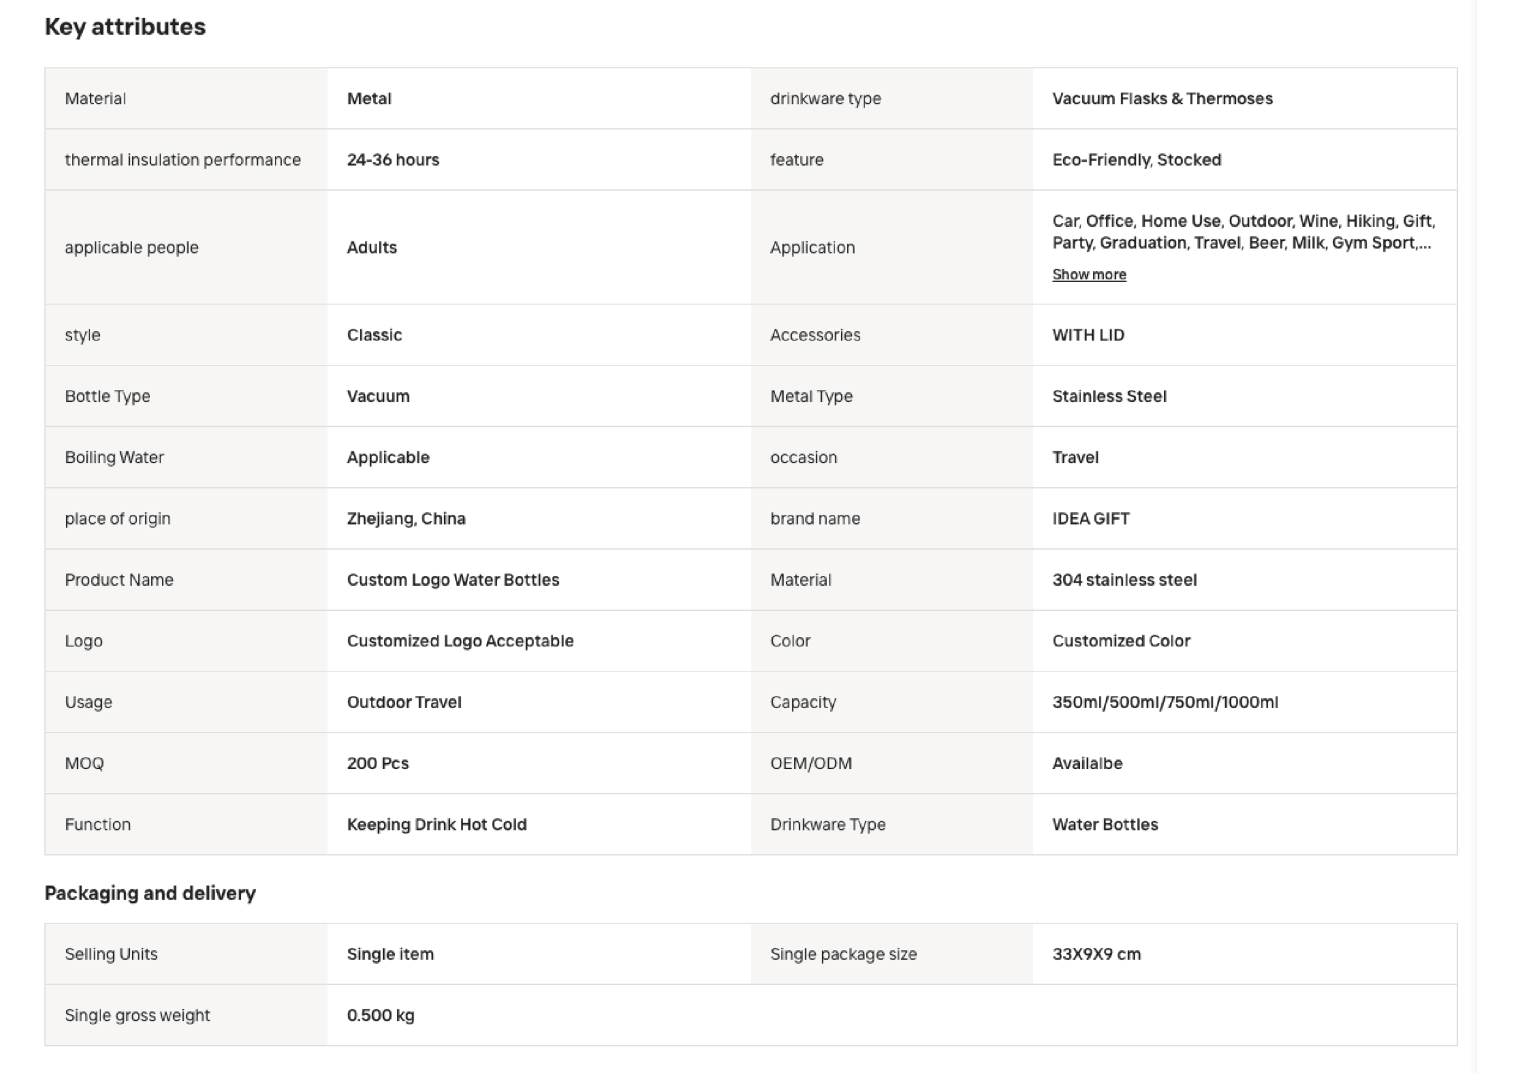The height and width of the screenshot is (1078, 1524).
Task: Click the 200 Pcs MOQ value
Action: tap(377, 763)
